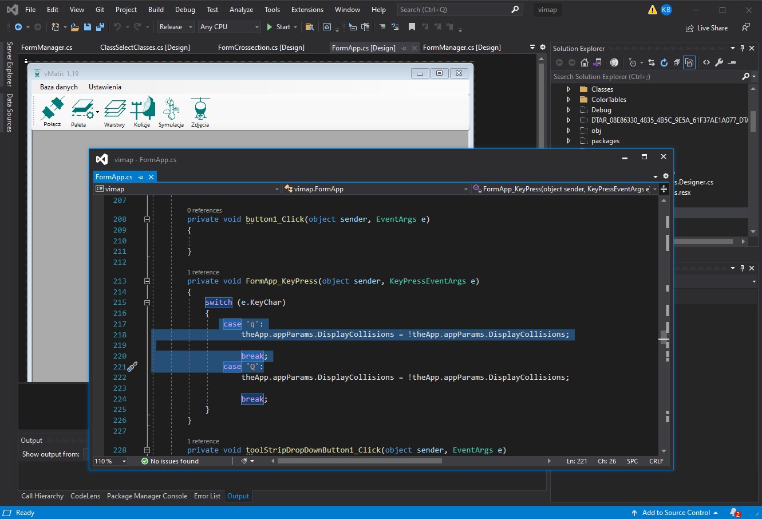Image resolution: width=762 pixels, height=519 pixels.
Task: Click the Search (Ctrl+Q) box
Action: coord(459,10)
